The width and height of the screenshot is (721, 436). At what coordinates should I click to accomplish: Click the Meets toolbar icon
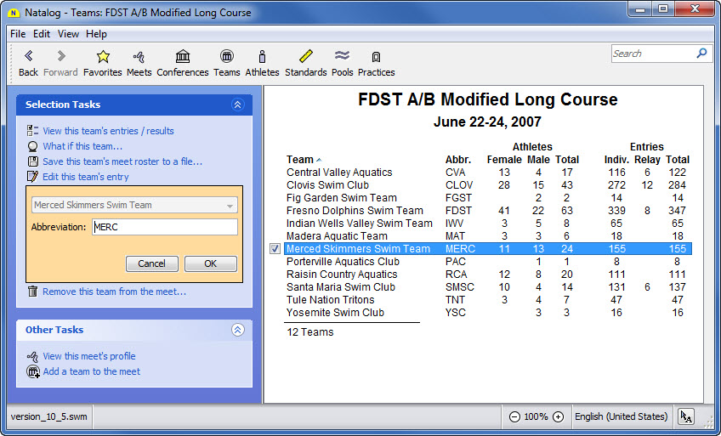tap(139, 57)
